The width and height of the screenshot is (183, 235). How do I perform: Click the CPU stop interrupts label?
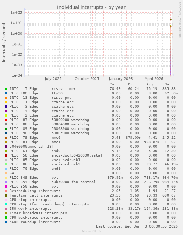[31, 200]
